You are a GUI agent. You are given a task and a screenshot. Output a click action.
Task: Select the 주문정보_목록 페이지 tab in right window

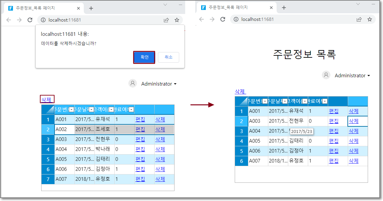233,8
